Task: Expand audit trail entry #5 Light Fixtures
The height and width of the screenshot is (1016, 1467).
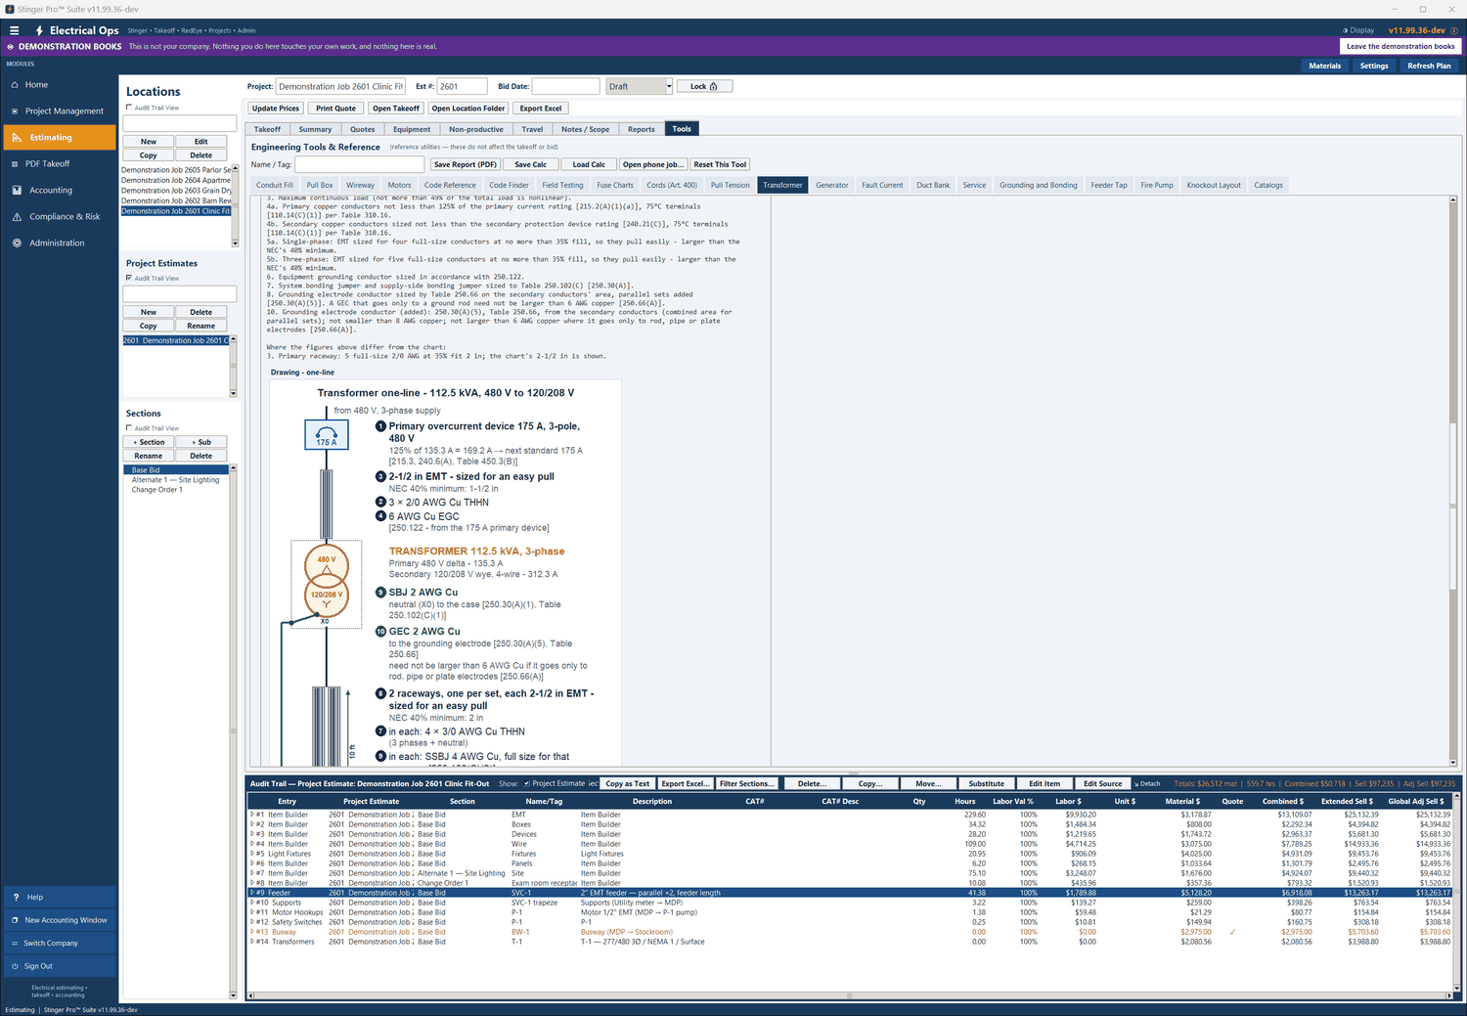Action: (252, 854)
